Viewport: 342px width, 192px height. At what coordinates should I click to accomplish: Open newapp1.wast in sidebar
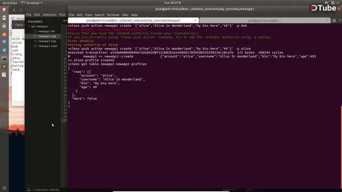tap(48, 46)
